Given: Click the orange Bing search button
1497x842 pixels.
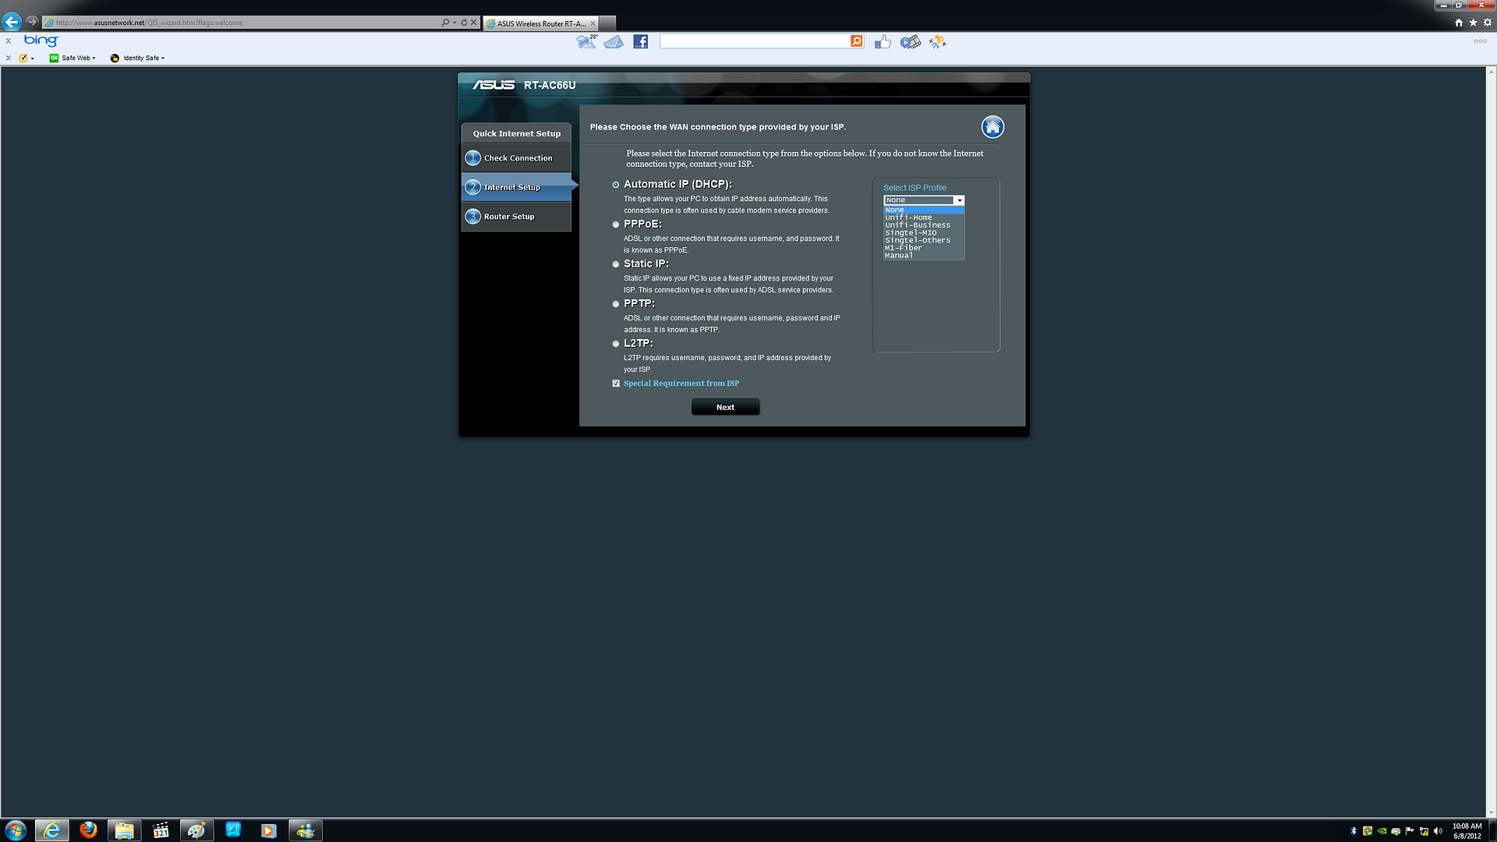Looking at the screenshot, I should point(857,41).
